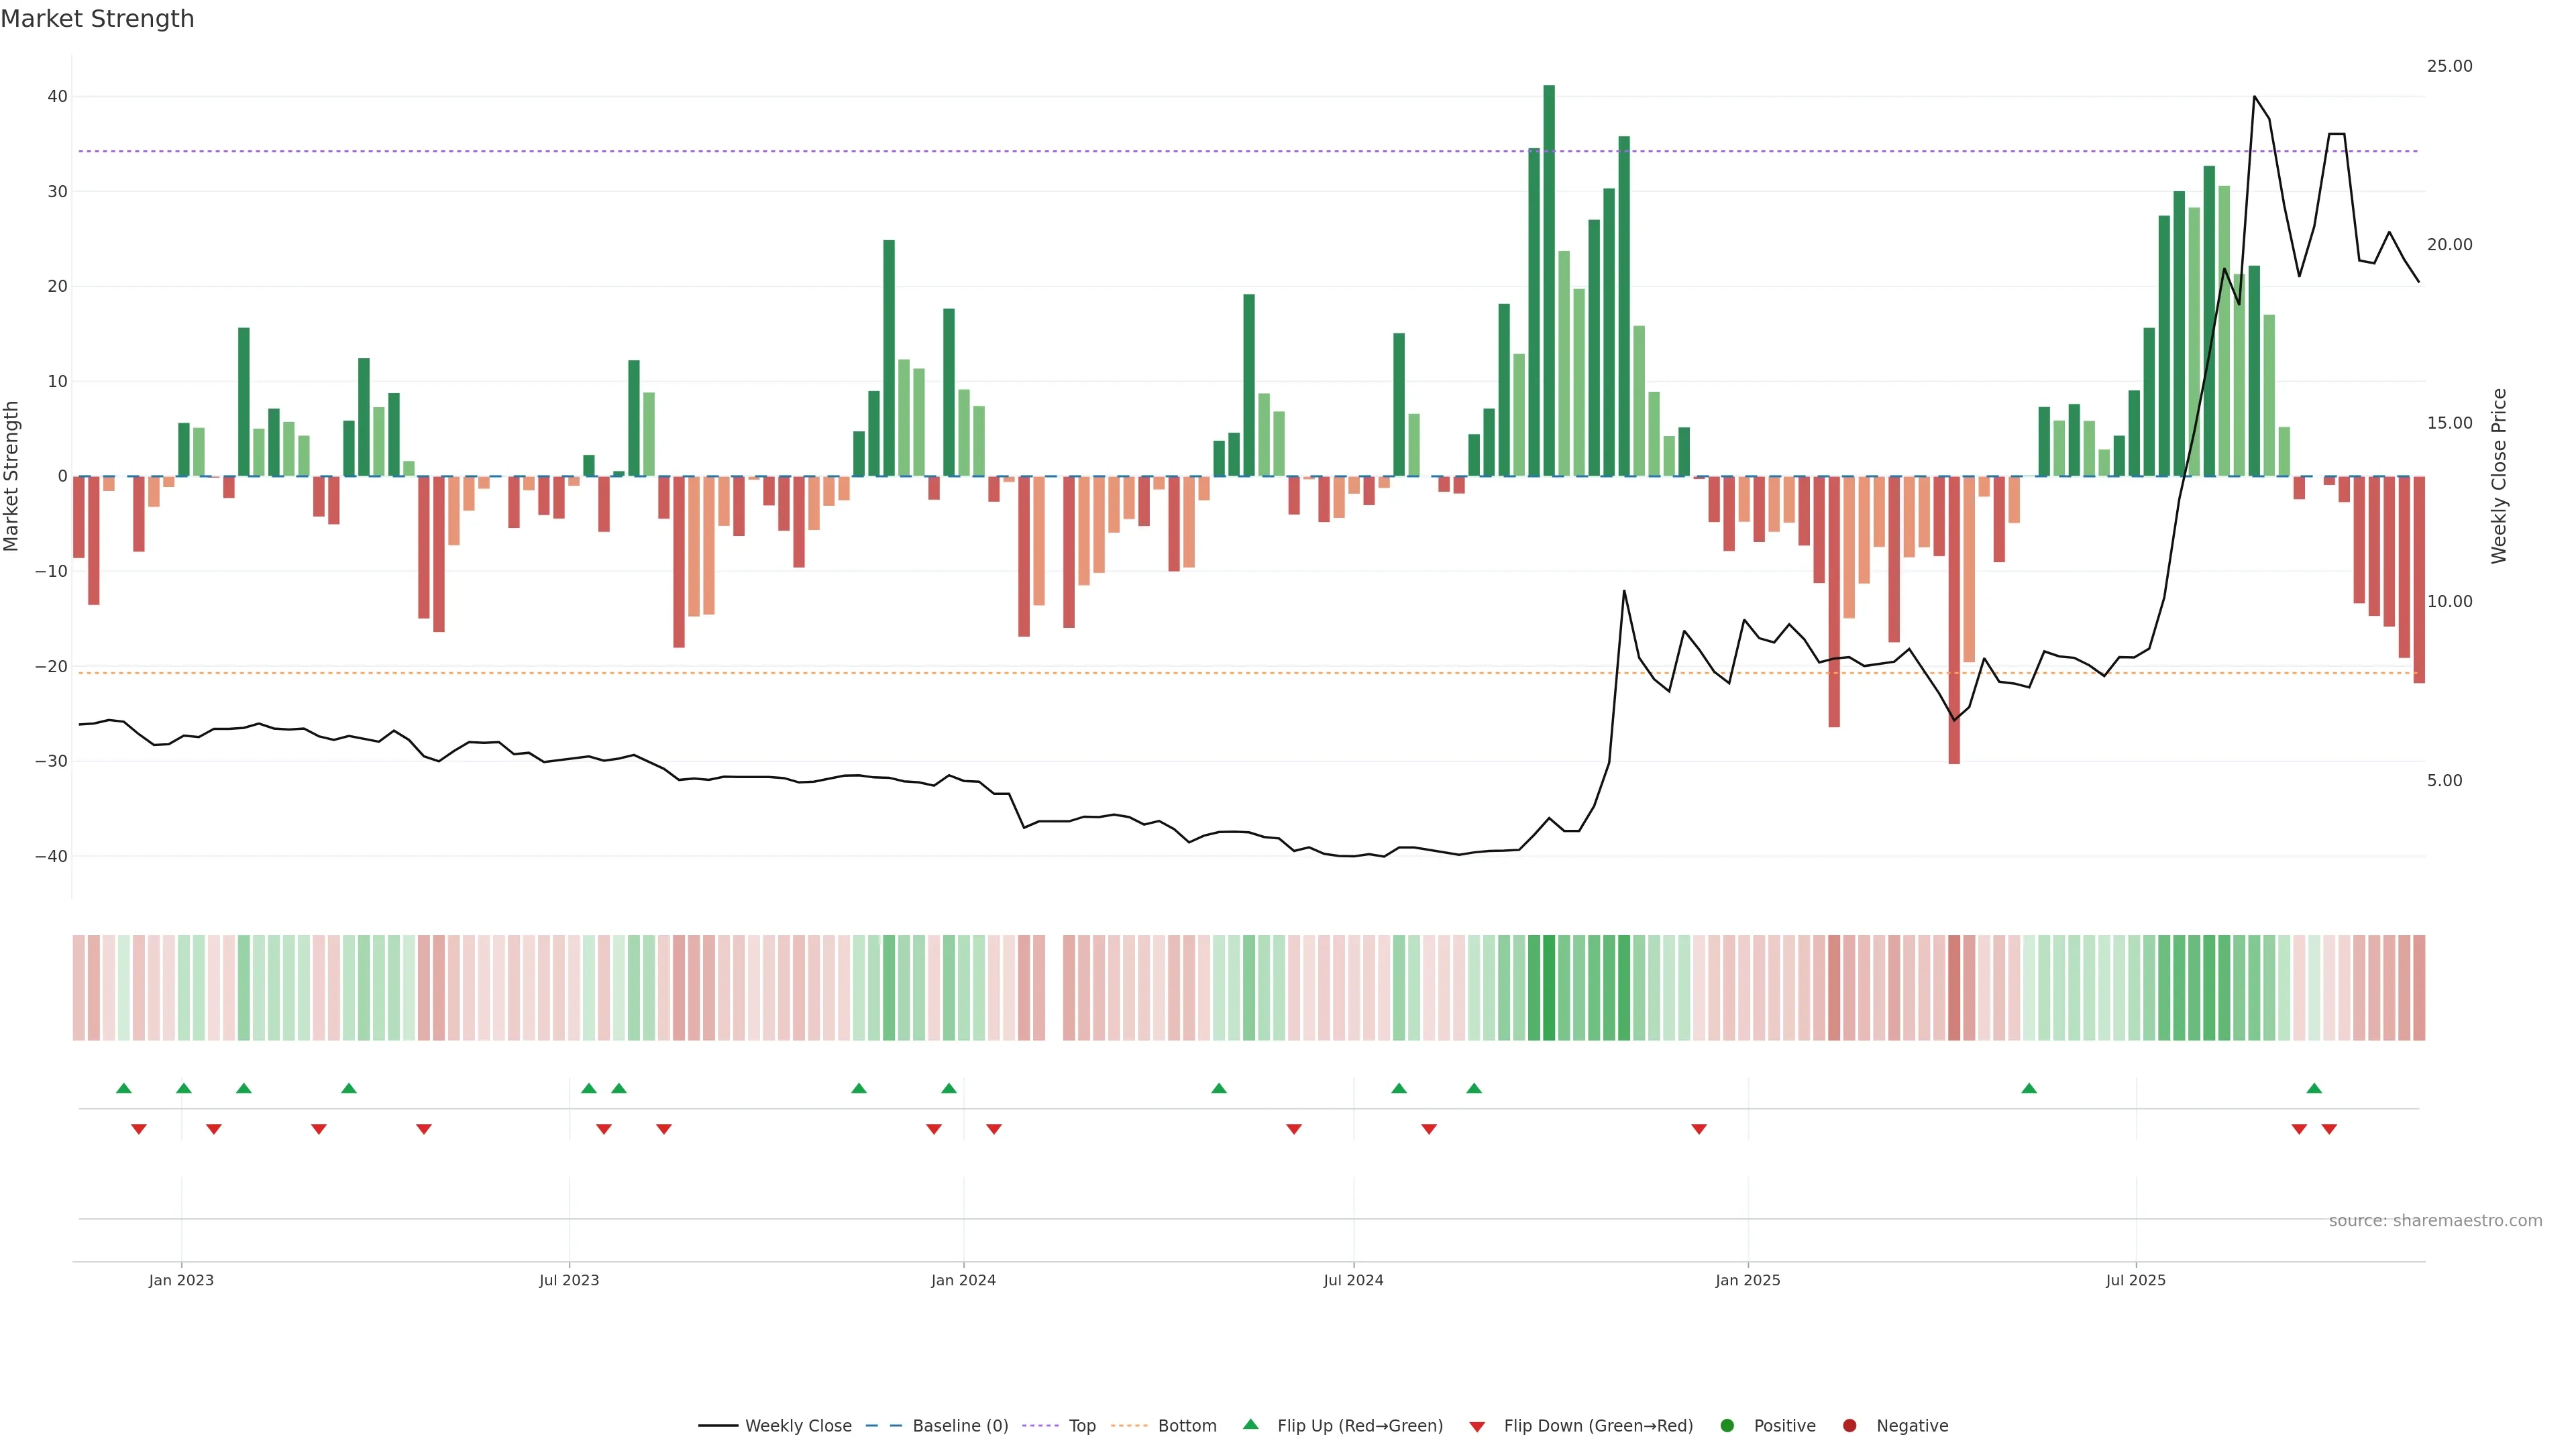Viewport: 2576px width, 1449px height.
Task: Click the red Negative circle in legend
Action: tap(1849, 1425)
